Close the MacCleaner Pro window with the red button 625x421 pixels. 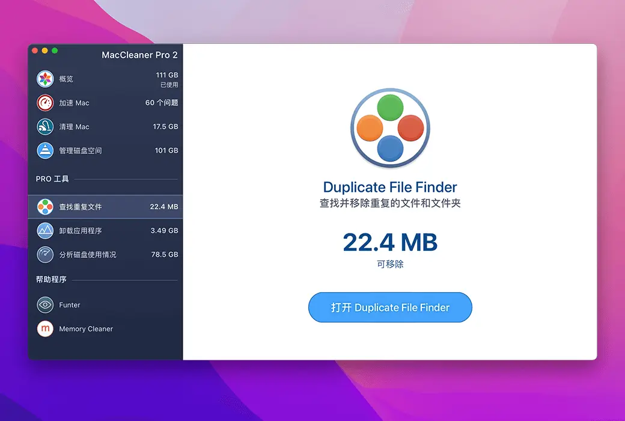click(35, 51)
